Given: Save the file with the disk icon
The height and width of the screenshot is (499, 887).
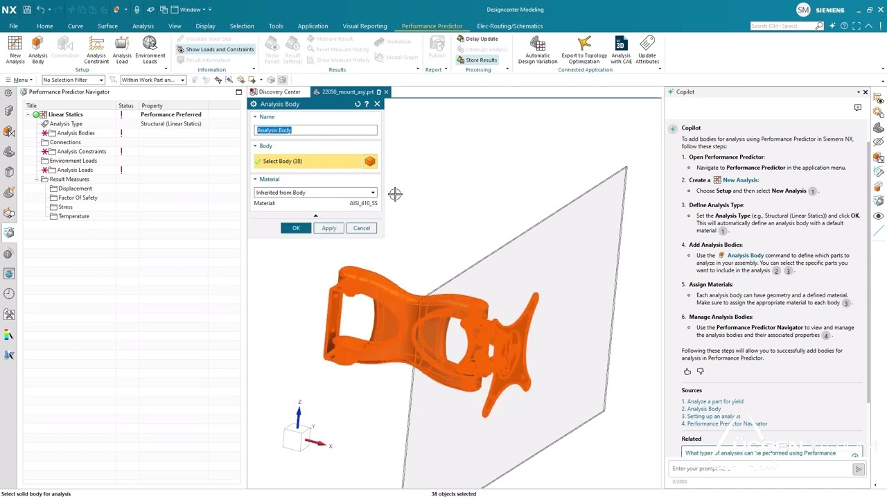Looking at the screenshot, I should (27, 10).
